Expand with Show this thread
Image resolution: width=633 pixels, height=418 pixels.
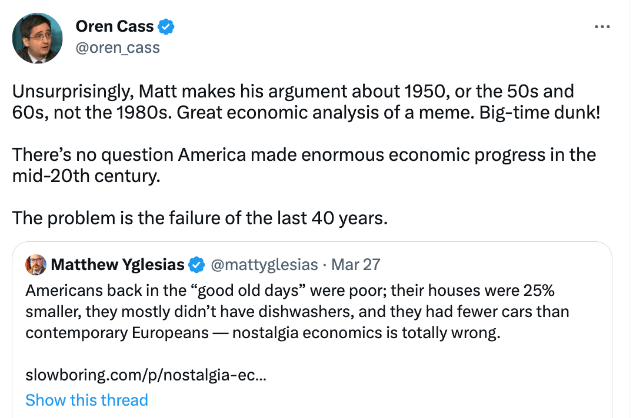[x=86, y=400]
